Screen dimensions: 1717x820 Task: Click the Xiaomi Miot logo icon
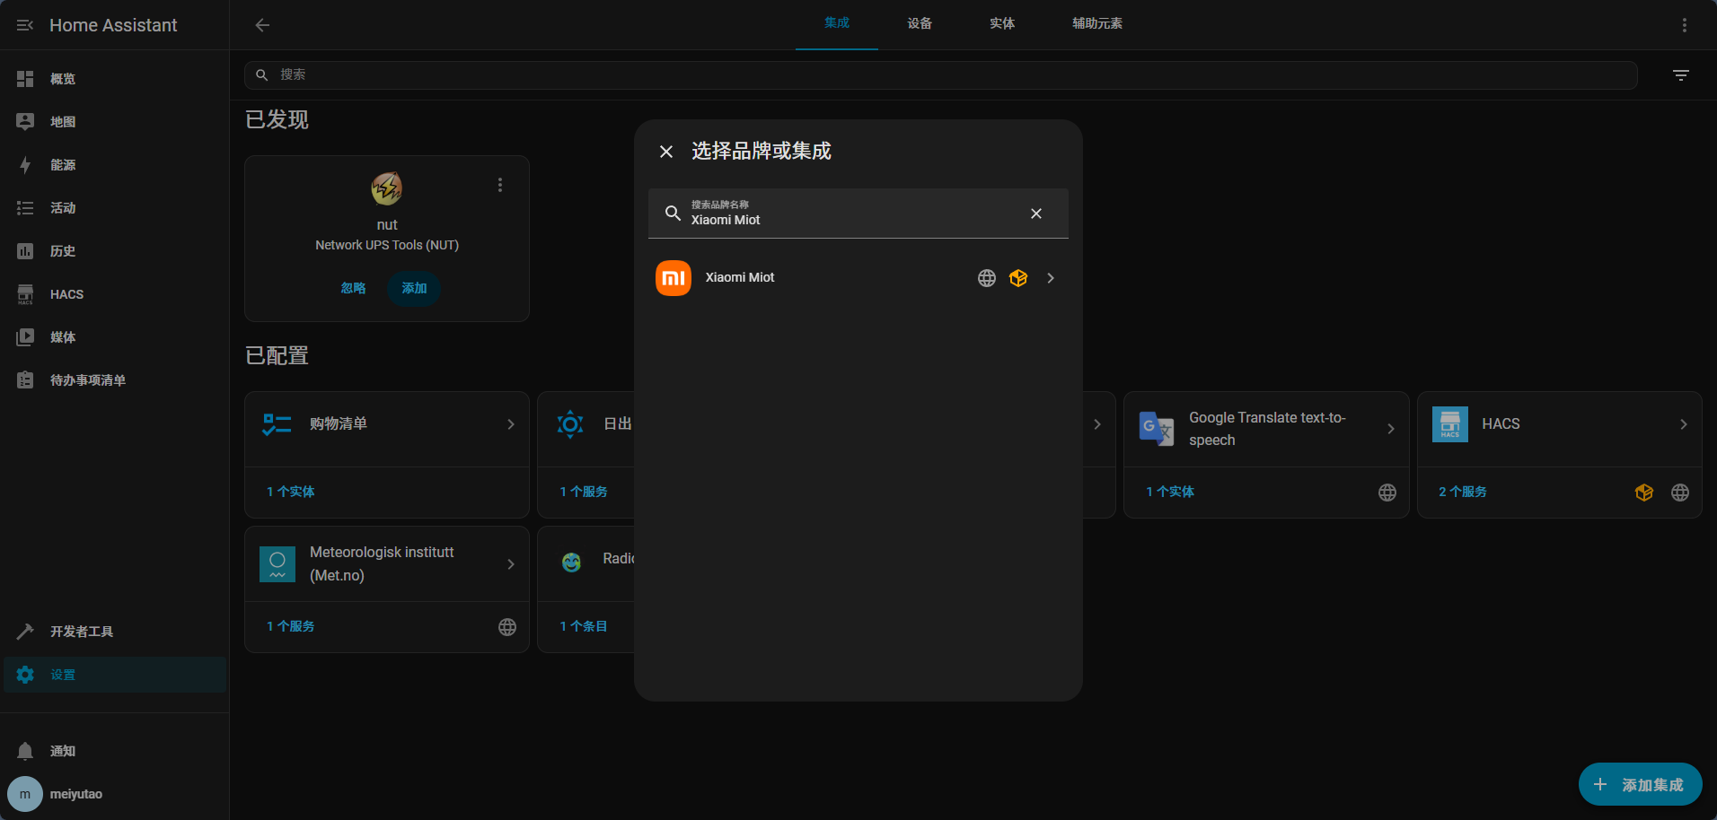pos(674,278)
